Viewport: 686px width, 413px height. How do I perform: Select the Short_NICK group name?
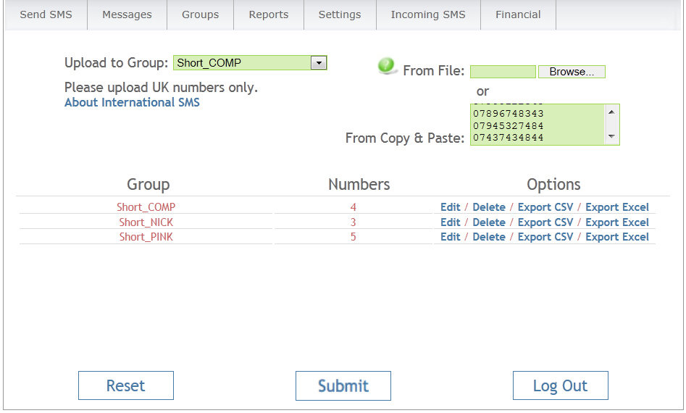(x=146, y=222)
